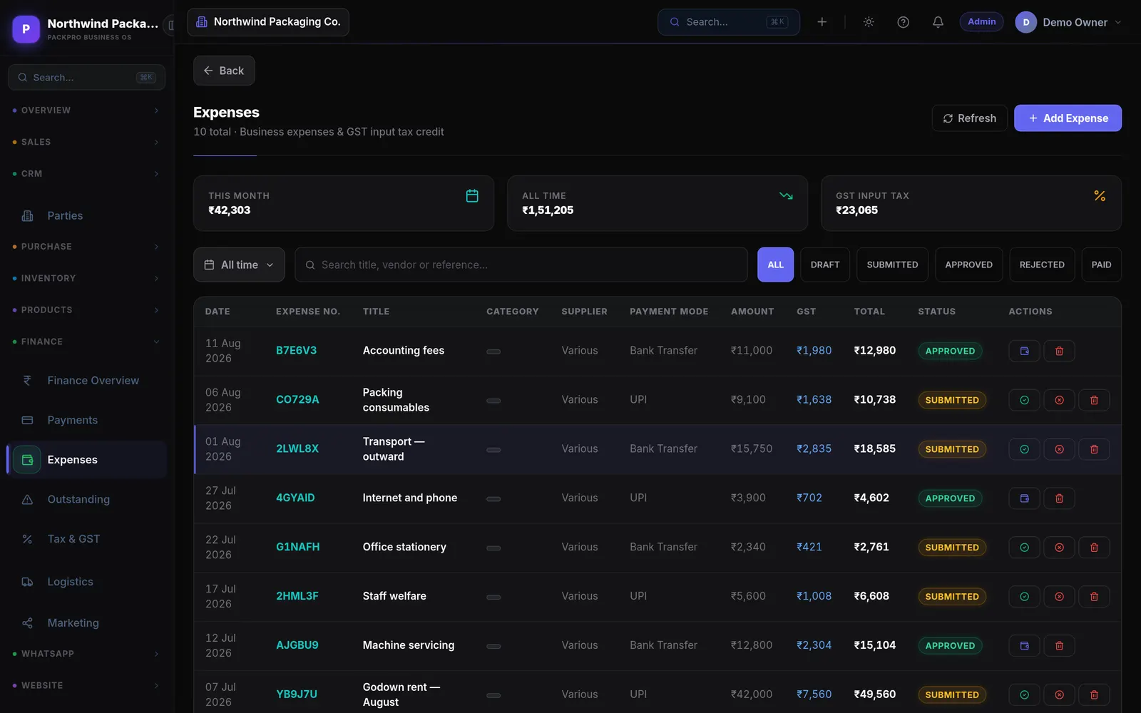Viewport: 1141px width, 713px height.
Task: Open the Demo Owner account menu
Action: [x=1068, y=22]
